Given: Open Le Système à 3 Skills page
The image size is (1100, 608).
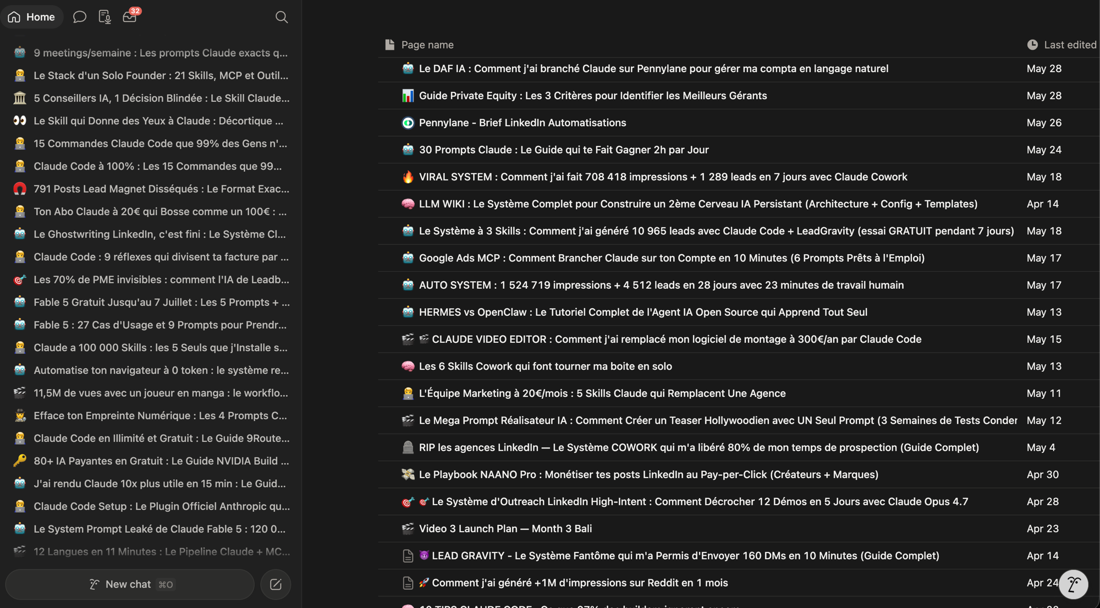Looking at the screenshot, I should point(716,231).
